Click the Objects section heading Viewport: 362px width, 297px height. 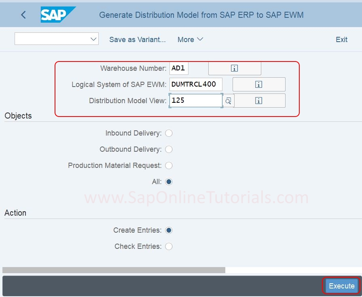click(x=18, y=116)
